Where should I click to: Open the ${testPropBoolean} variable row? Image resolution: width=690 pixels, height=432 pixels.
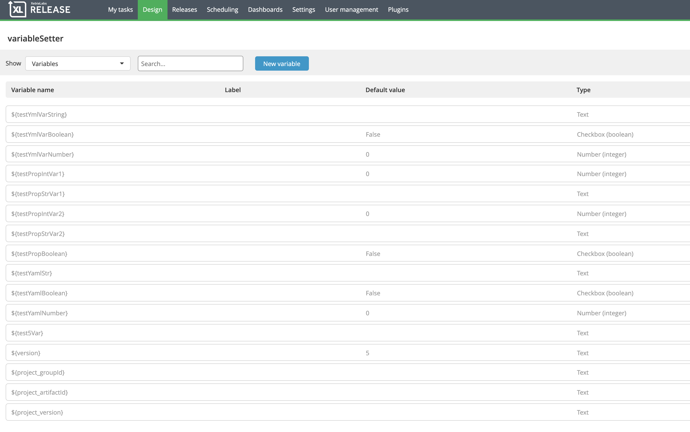pos(39,253)
